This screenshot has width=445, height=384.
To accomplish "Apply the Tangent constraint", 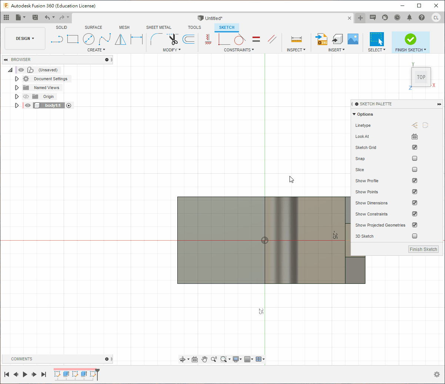I will pos(240,39).
